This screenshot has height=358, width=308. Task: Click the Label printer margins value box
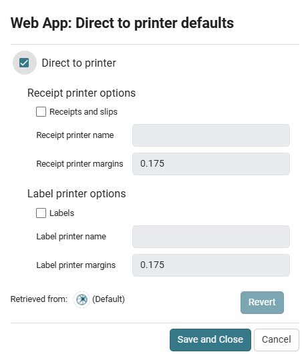pyautogui.click(x=211, y=265)
